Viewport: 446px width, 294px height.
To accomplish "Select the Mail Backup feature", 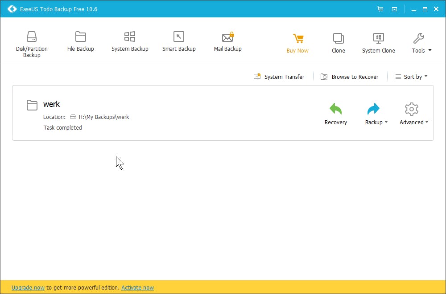I will pos(227,41).
